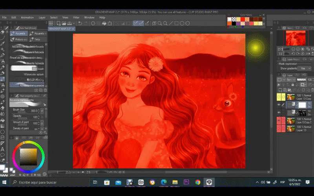Click the Undo arrow icon

pyautogui.click(x=80, y=23)
